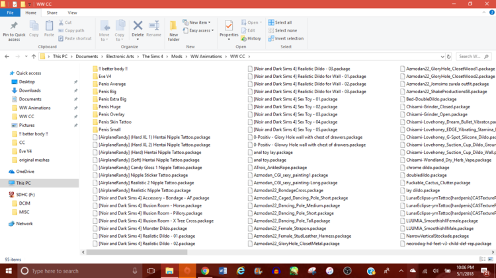The width and height of the screenshot is (496, 278).
Task: Select Desktop in the navigation pane
Action: tap(27, 82)
